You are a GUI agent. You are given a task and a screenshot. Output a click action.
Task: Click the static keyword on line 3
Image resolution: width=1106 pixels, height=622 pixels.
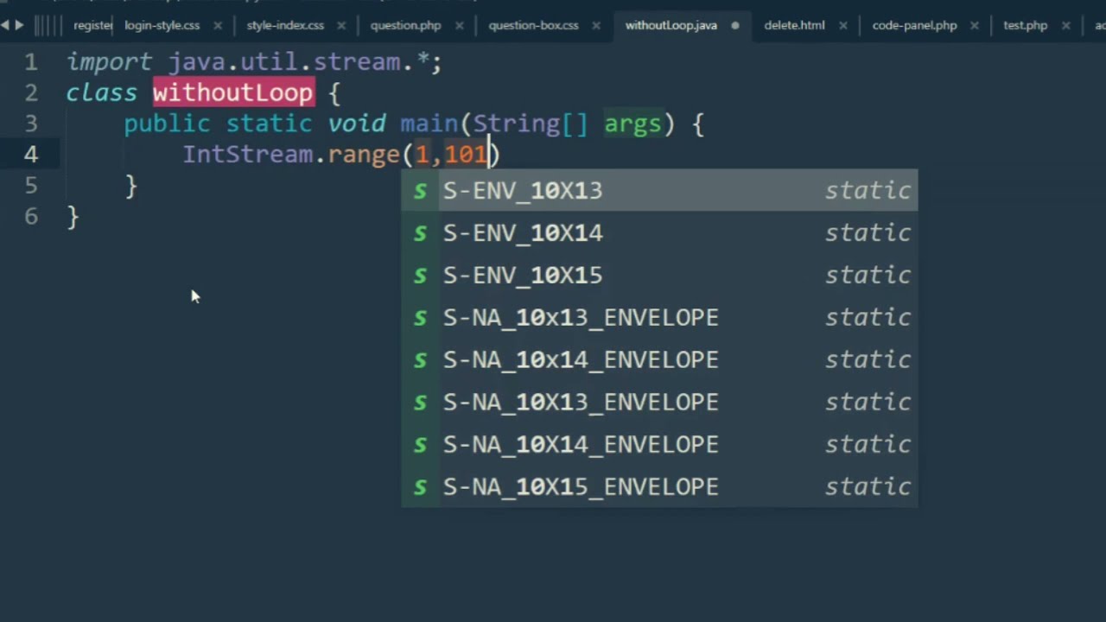tap(269, 124)
